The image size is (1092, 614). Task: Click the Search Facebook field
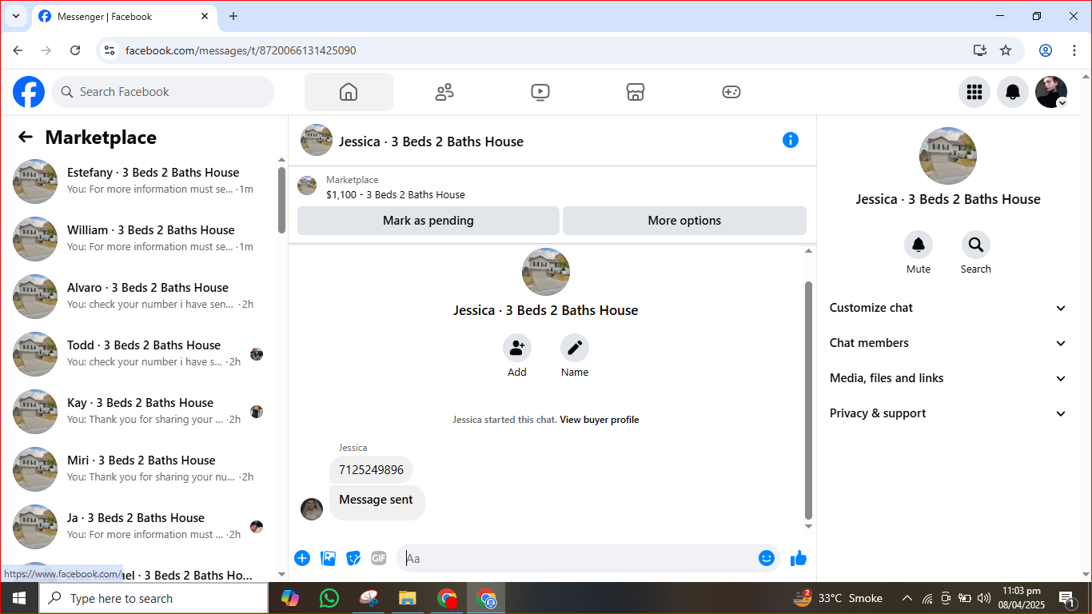pyautogui.click(x=163, y=92)
